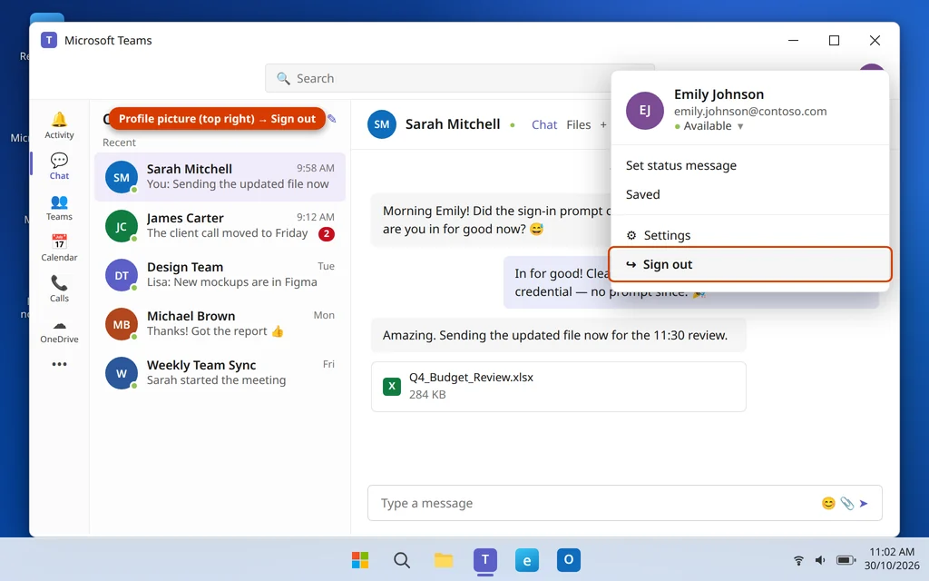Click the MB avatar of Michael Brown

point(122,324)
